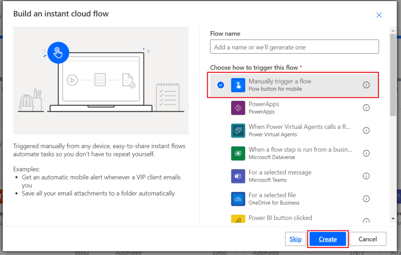Click the yellow Power BI trigger icon
This screenshot has height=255, width=401.
pos(238,219)
